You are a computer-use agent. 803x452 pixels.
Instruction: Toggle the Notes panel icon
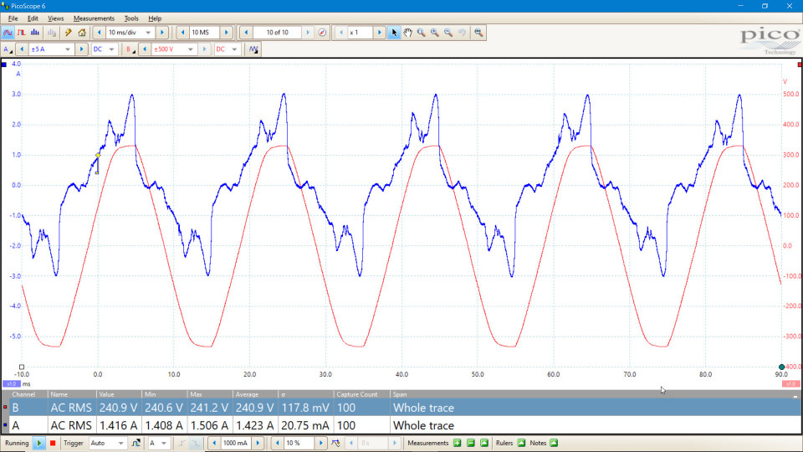click(x=554, y=443)
